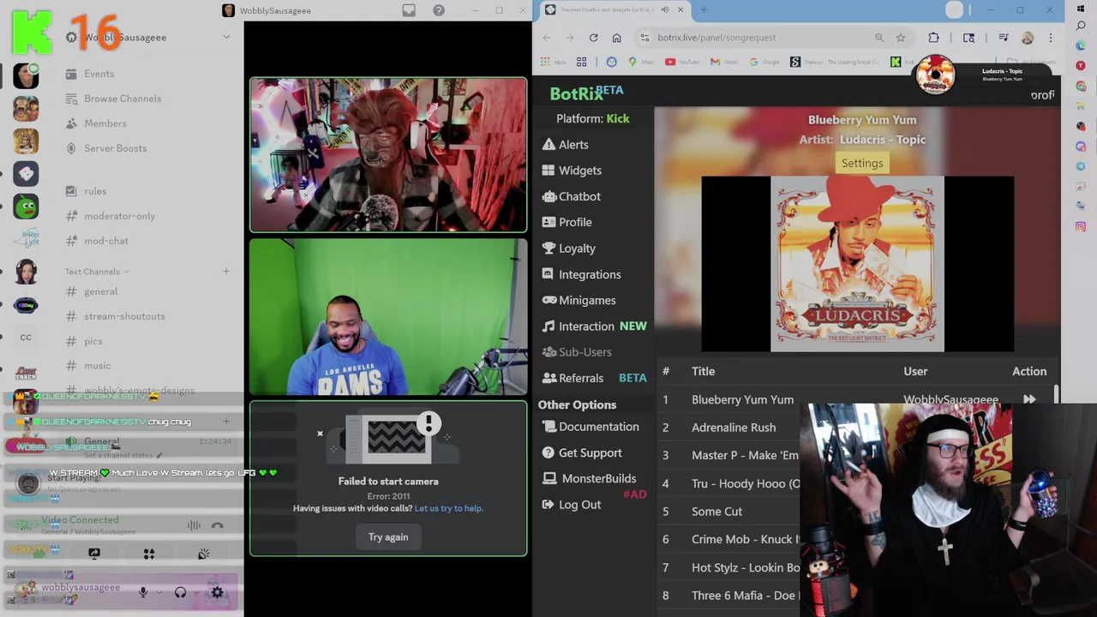Screen dimensions: 1097x617
Task: Open Discord user settings gear
Action: pyautogui.click(x=218, y=592)
